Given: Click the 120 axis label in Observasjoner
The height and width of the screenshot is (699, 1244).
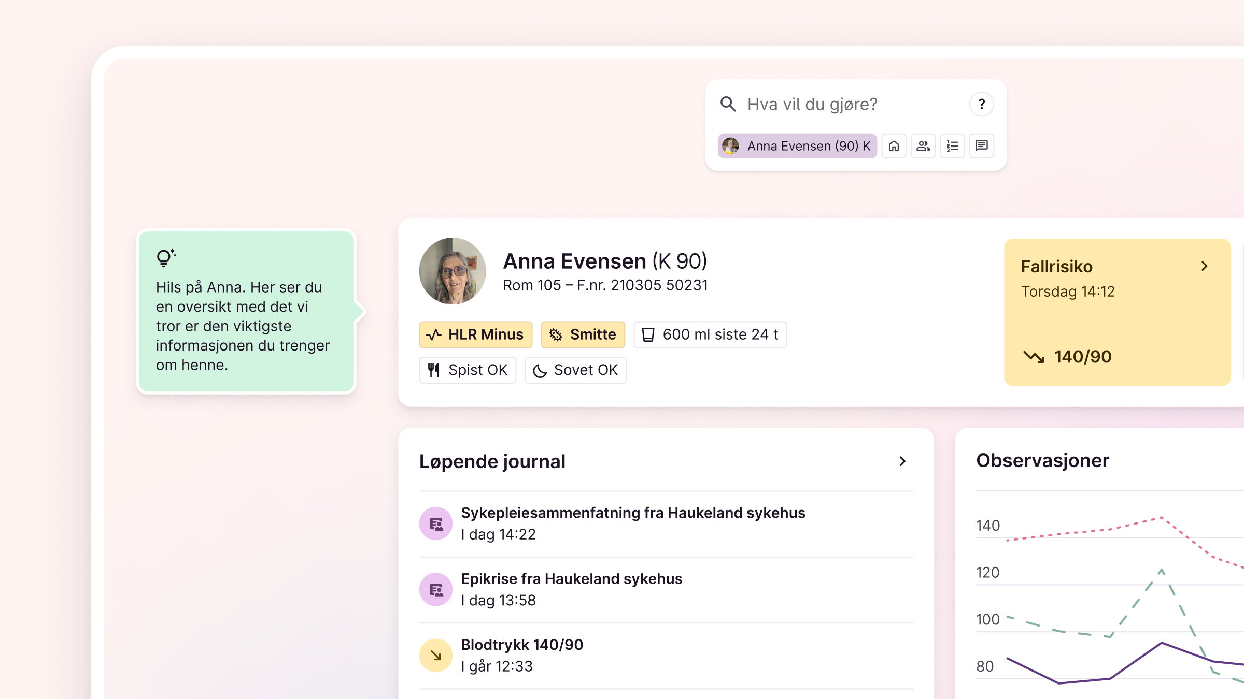Looking at the screenshot, I should pos(988,572).
